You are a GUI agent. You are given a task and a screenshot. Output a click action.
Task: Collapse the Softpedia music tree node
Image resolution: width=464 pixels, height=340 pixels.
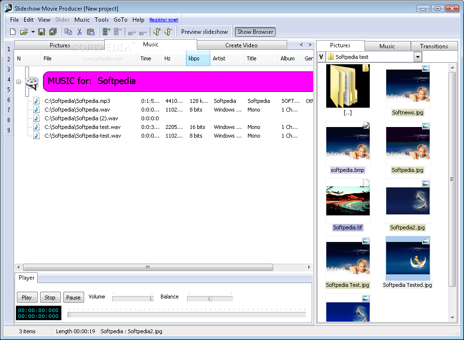click(x=19, y=82)
